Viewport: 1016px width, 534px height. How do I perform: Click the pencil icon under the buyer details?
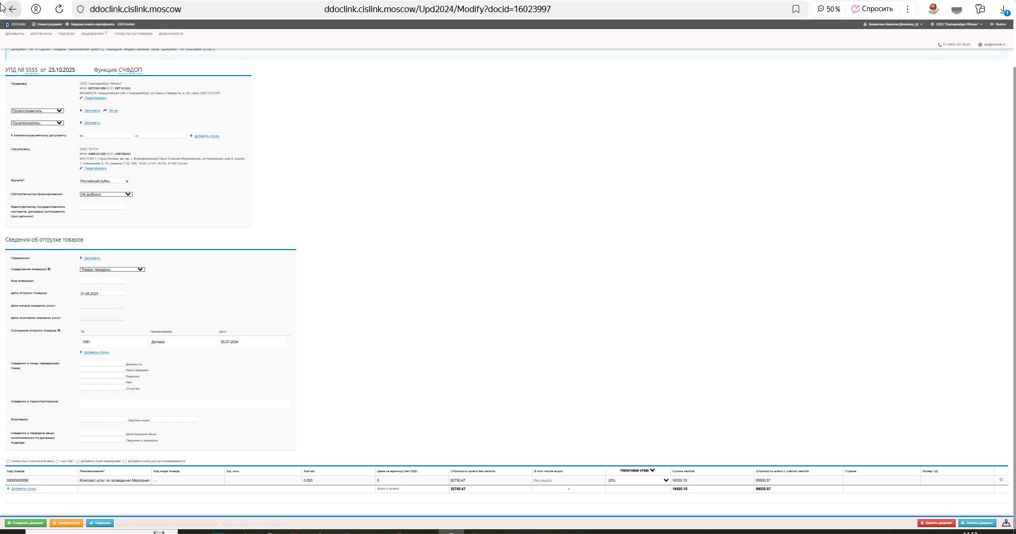click(x=81, y=168)
